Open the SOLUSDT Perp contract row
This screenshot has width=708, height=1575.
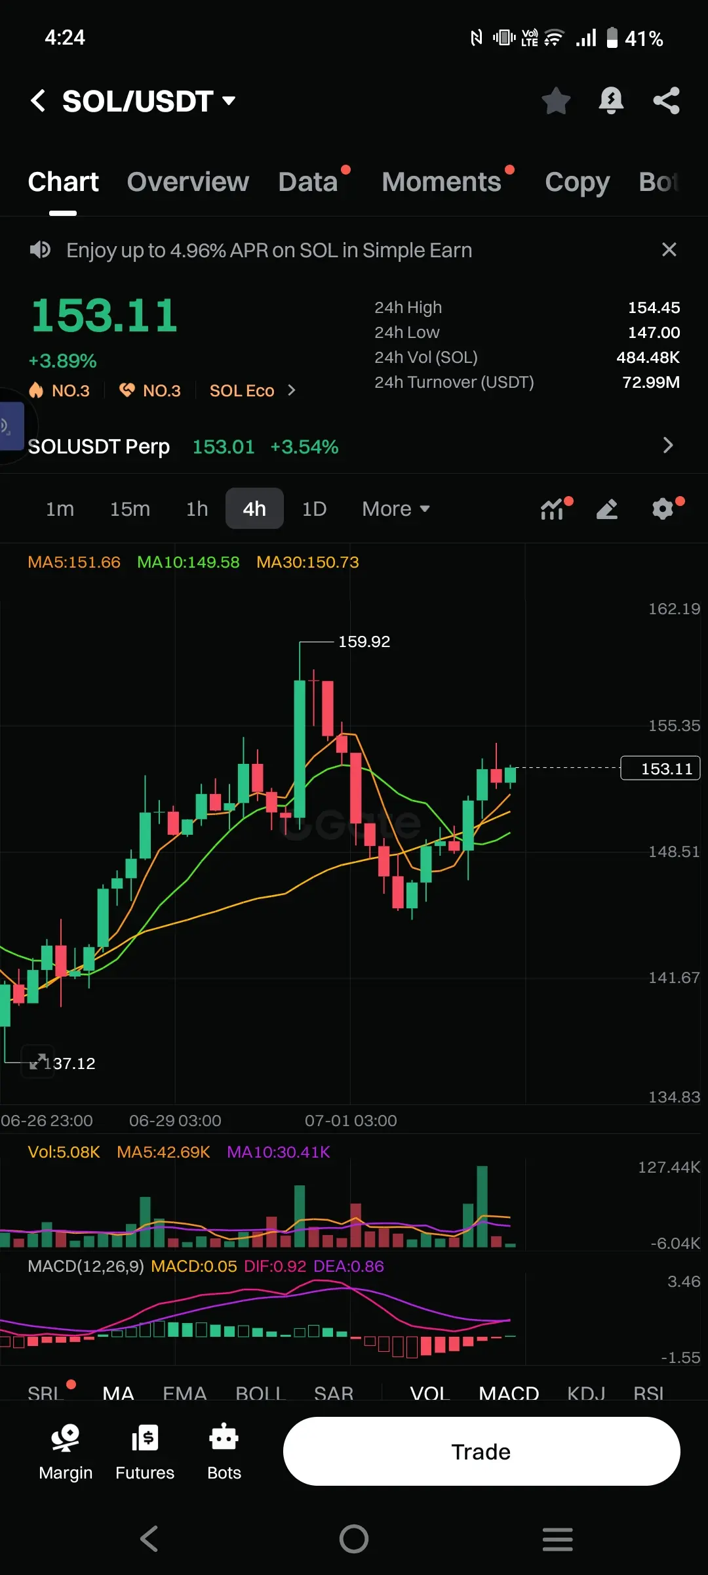pyautogui.click(x=354, y=446)
